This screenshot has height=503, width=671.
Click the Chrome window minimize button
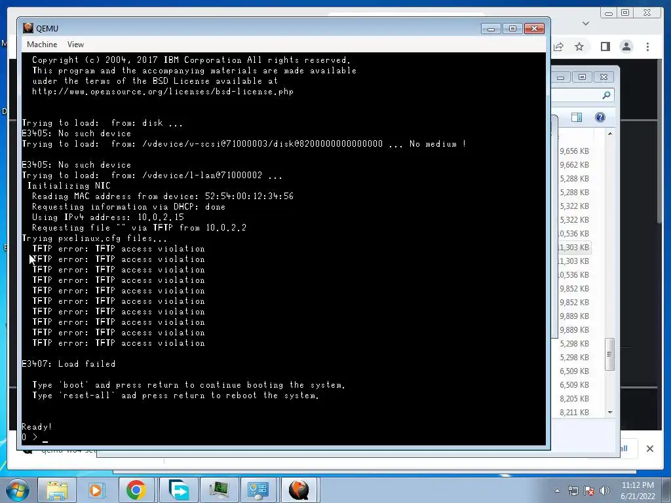click(x=609, y=13)
